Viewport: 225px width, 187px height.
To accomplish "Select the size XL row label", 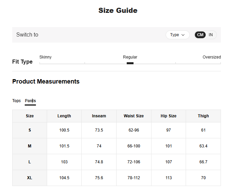I will [30, 178].
